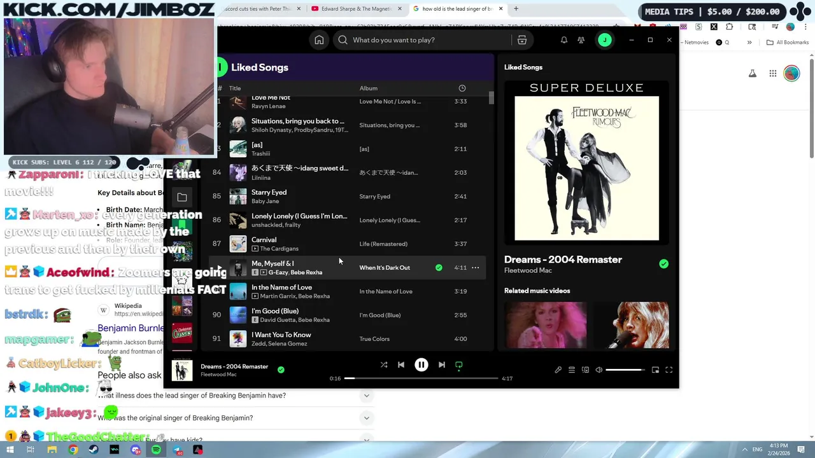
Task: Open Christmas Classics playlist in Spotify sidebar
Action: pos(182,333)
